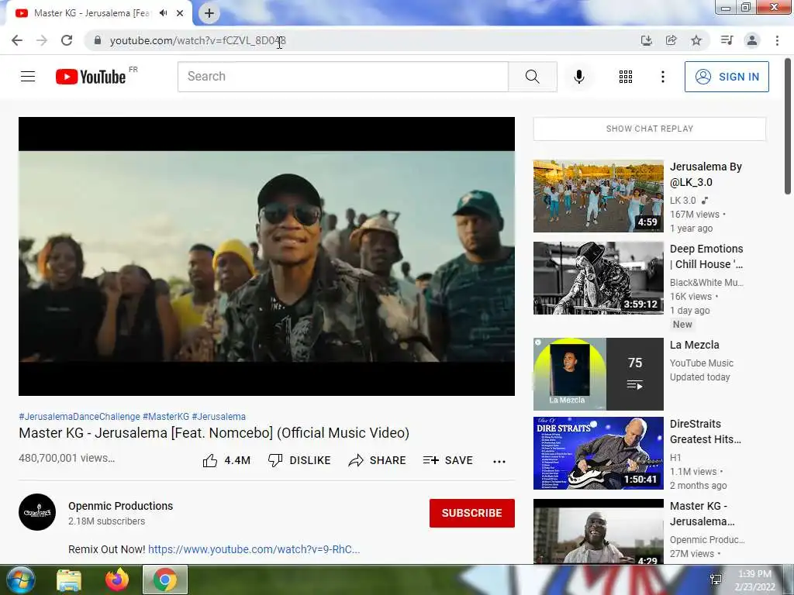Install app icon in address bar
The height and width of the screenshot is (595, 794).
[646, 40]
